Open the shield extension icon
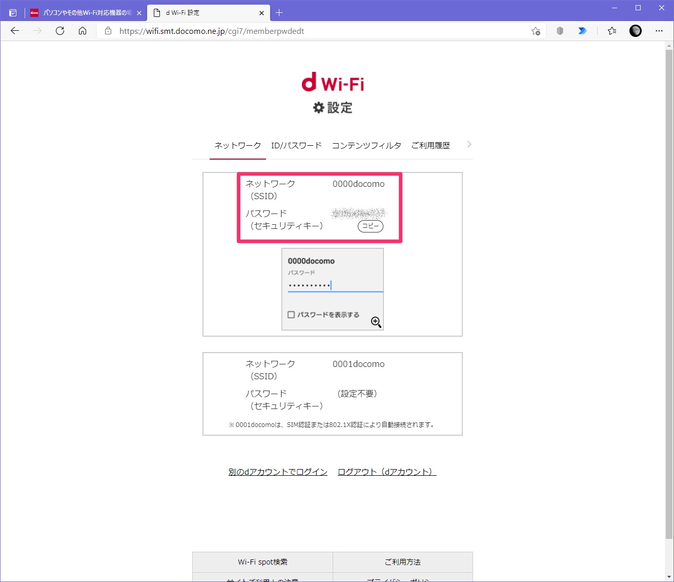 click(560, 31)
